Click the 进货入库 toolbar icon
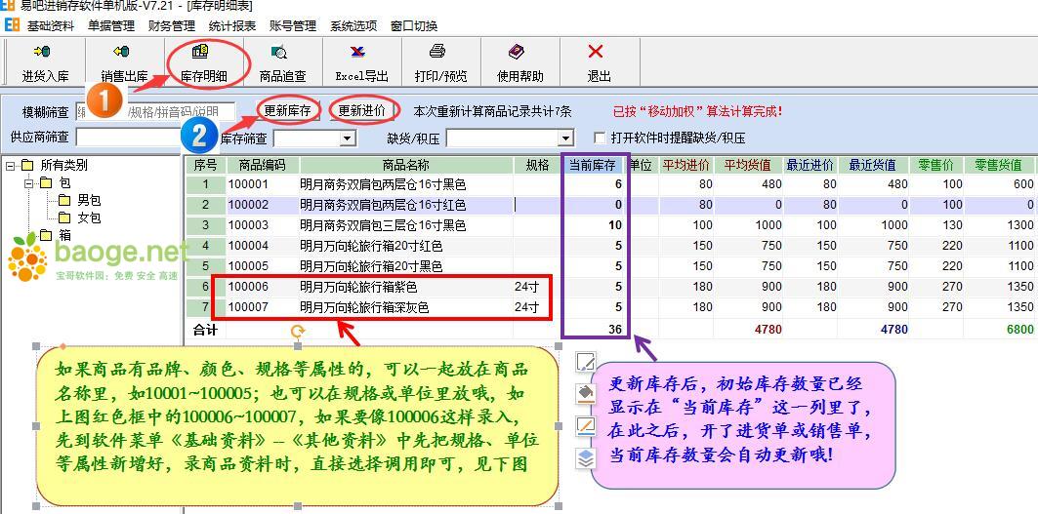This screenshot has width=1038, height=514. [x=45, y=61]
